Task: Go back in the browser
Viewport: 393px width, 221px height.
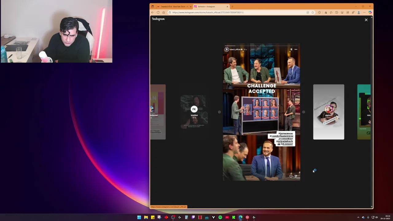Action: pyautogui.click(x=152, y=13)
